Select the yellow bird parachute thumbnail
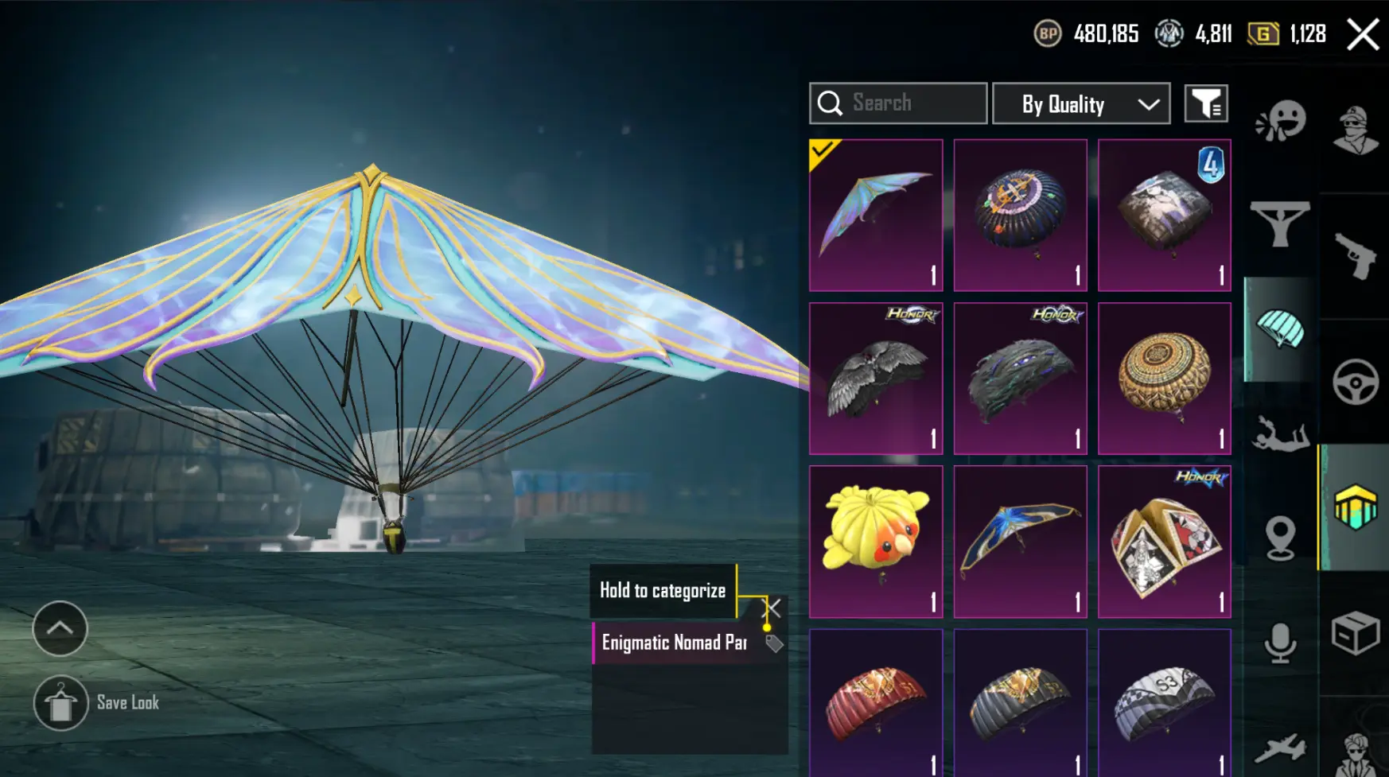 click(876, 542)
